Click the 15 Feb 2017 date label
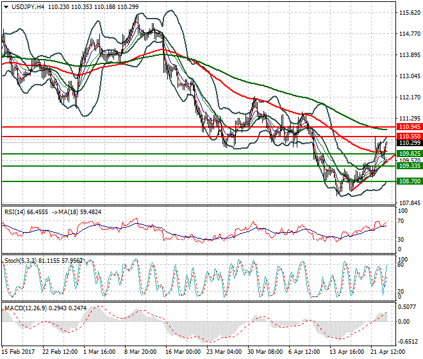423x359 pixels. (19, 352)
